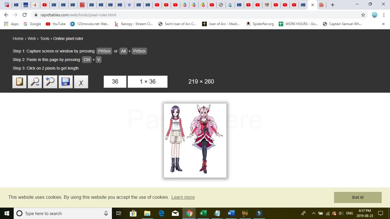Click the Web breadcrumb link

point(32,38)
